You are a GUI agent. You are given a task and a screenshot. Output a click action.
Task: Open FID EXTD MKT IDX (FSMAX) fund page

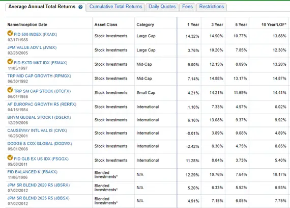pyautogui.click(x=41, y=63)
